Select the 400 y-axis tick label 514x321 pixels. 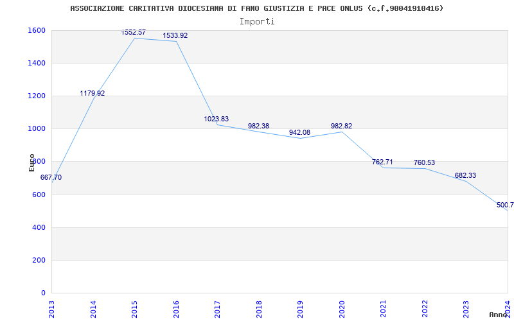[x=39, y=227]
